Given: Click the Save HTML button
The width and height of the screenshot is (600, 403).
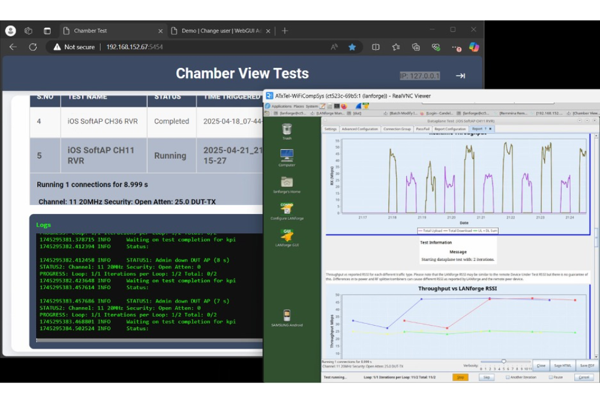Looking at the screenshot, I should [562, 365].
